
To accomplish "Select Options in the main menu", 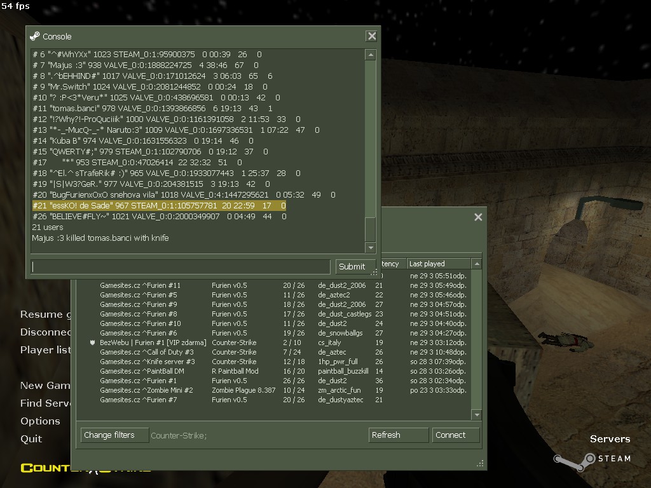I will 40,421.
